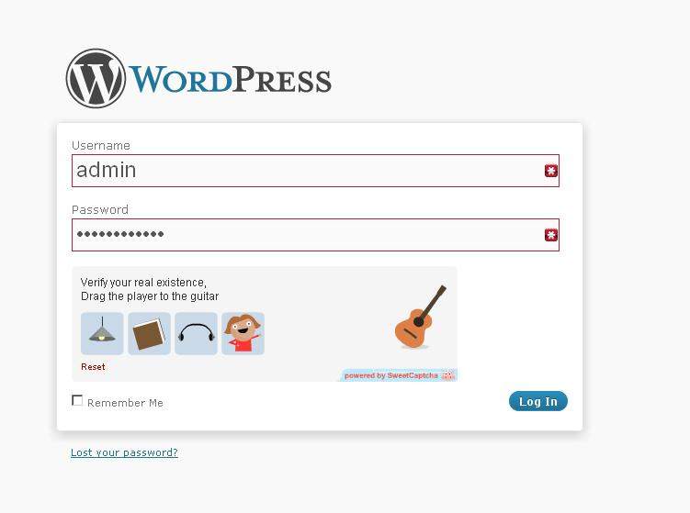Focus the Username field containing admin

315,171
